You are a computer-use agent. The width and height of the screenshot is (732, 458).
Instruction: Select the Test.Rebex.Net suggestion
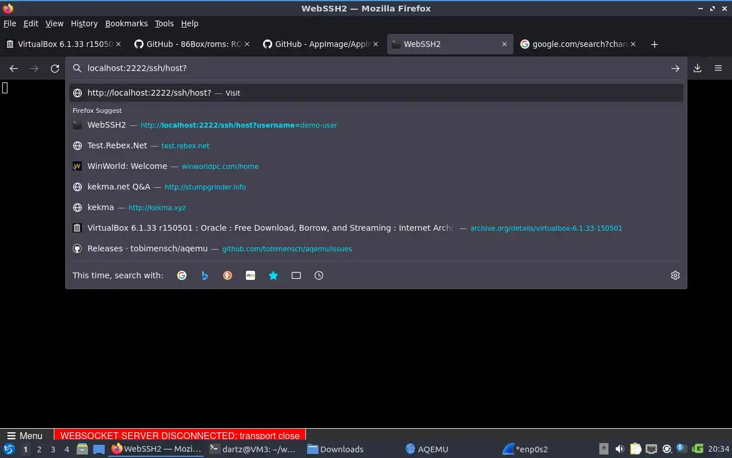[376, 145]
